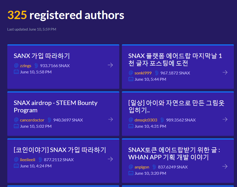Click the @ icon beside cancerdoctor
The image size is (237, 187).
[16, 120]
